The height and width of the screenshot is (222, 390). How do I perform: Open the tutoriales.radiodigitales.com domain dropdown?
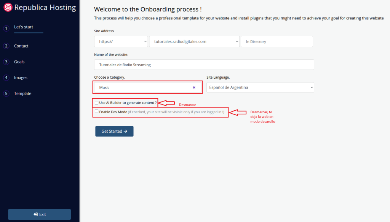[194, 42]
